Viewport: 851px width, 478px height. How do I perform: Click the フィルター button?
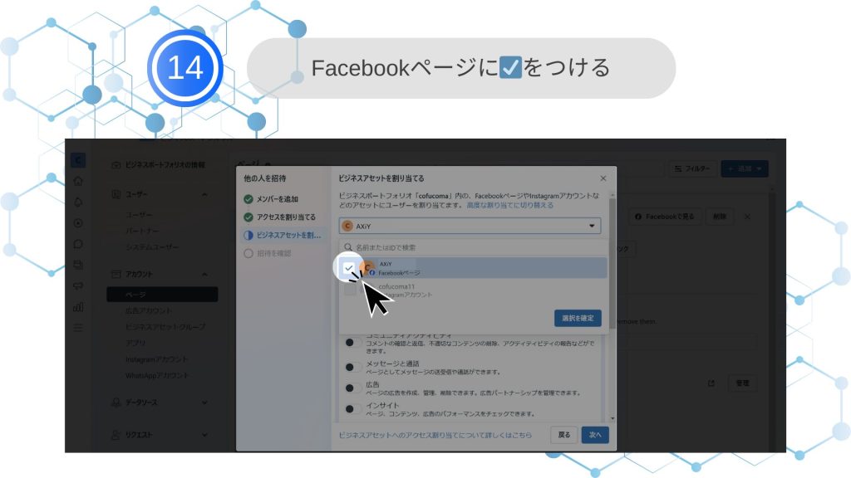pyautogui.click(x=691, y=168)
